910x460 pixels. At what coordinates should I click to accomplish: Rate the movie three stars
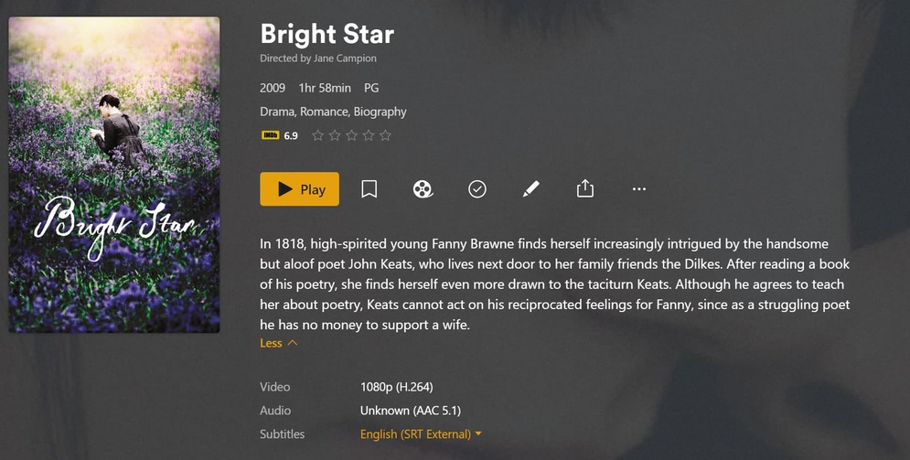[352, 135]
